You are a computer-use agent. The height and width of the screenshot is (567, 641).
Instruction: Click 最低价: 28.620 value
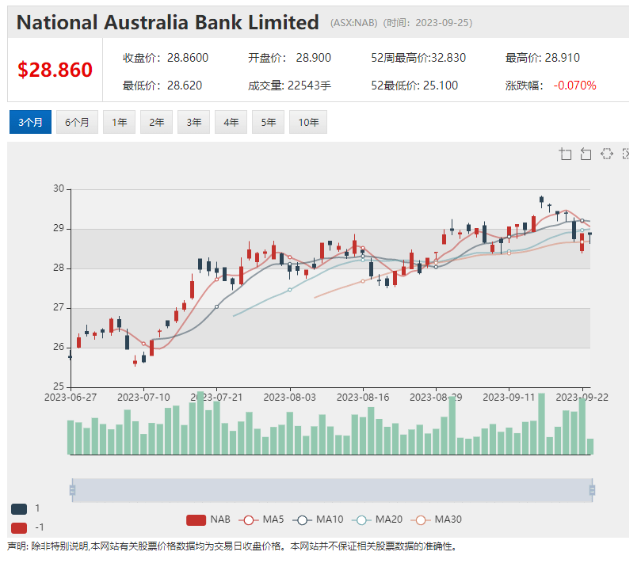162,86
